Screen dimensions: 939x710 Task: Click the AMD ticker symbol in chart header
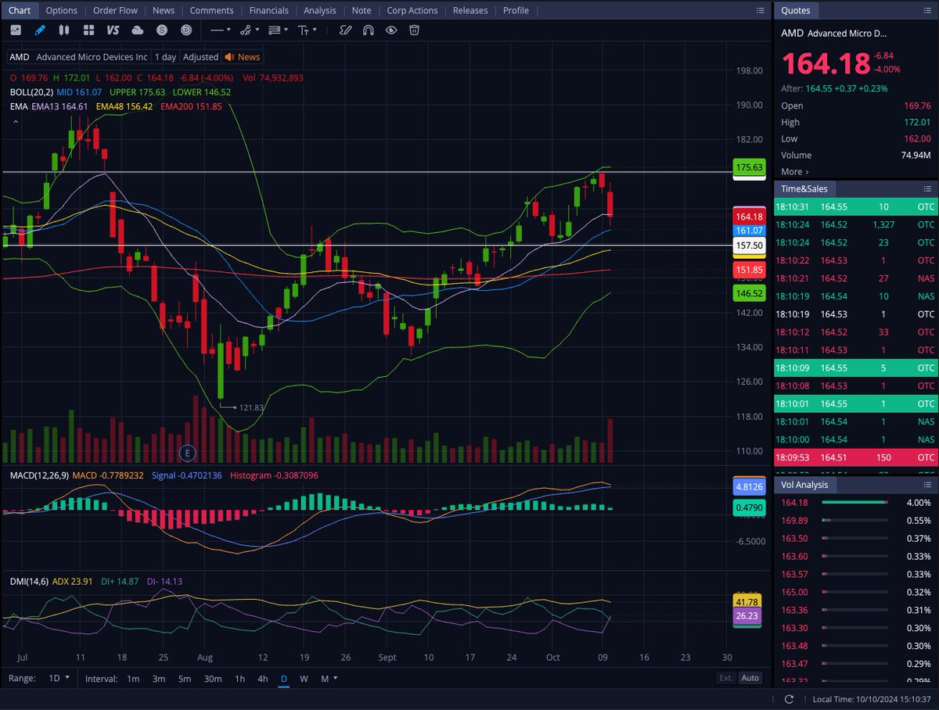pos(20,57)
